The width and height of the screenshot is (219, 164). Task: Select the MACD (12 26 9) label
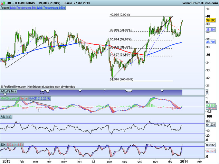coord(39,98)
